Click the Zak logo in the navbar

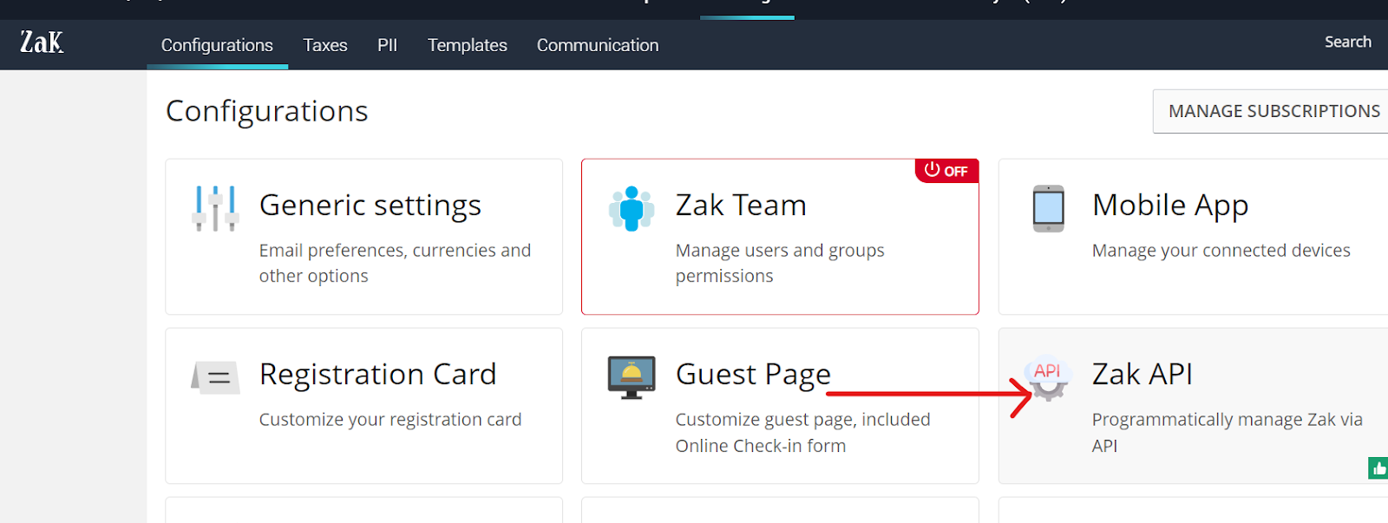[42, 42]
